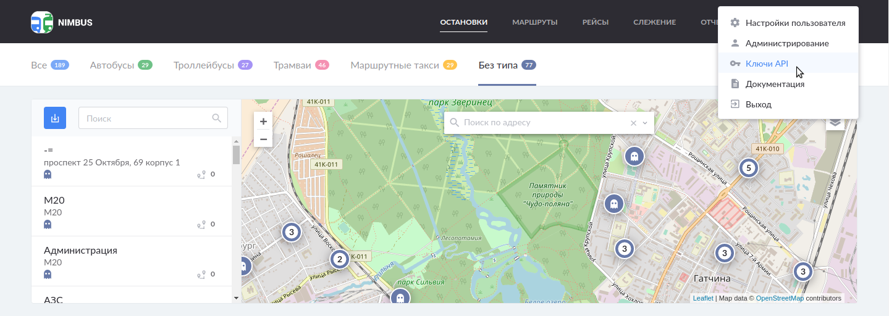Viewport: 889px width, 316px height.
Task: Click the Поиск stop search field
Action: coord(145,118)
